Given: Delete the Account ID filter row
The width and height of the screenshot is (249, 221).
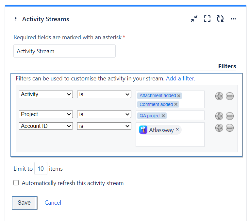Looking at the screenshot, I should coord(230,128).
